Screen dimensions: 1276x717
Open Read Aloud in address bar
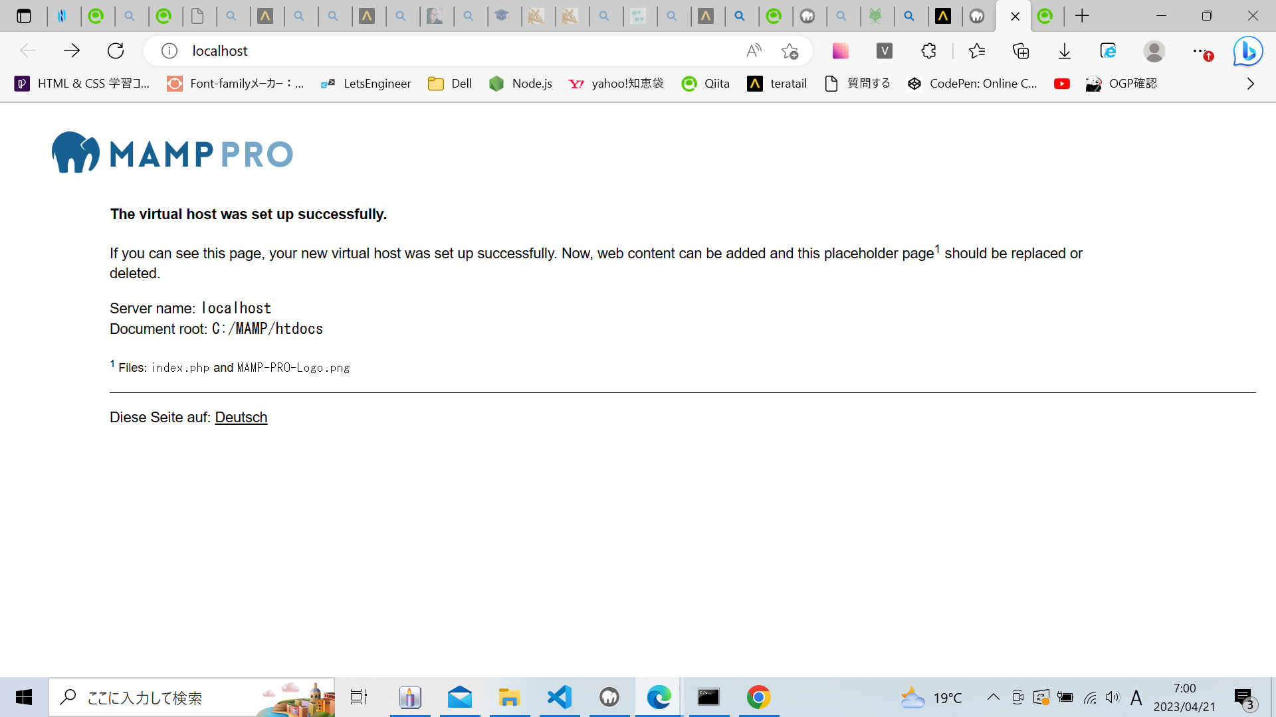754,50
